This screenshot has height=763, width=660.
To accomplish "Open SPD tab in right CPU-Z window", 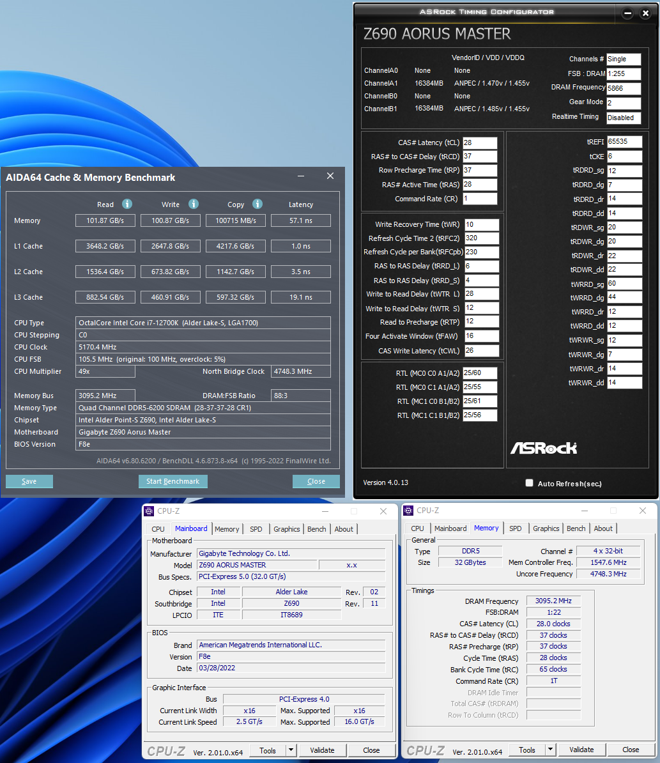I will pyautogui.click(x=516, y=528).
